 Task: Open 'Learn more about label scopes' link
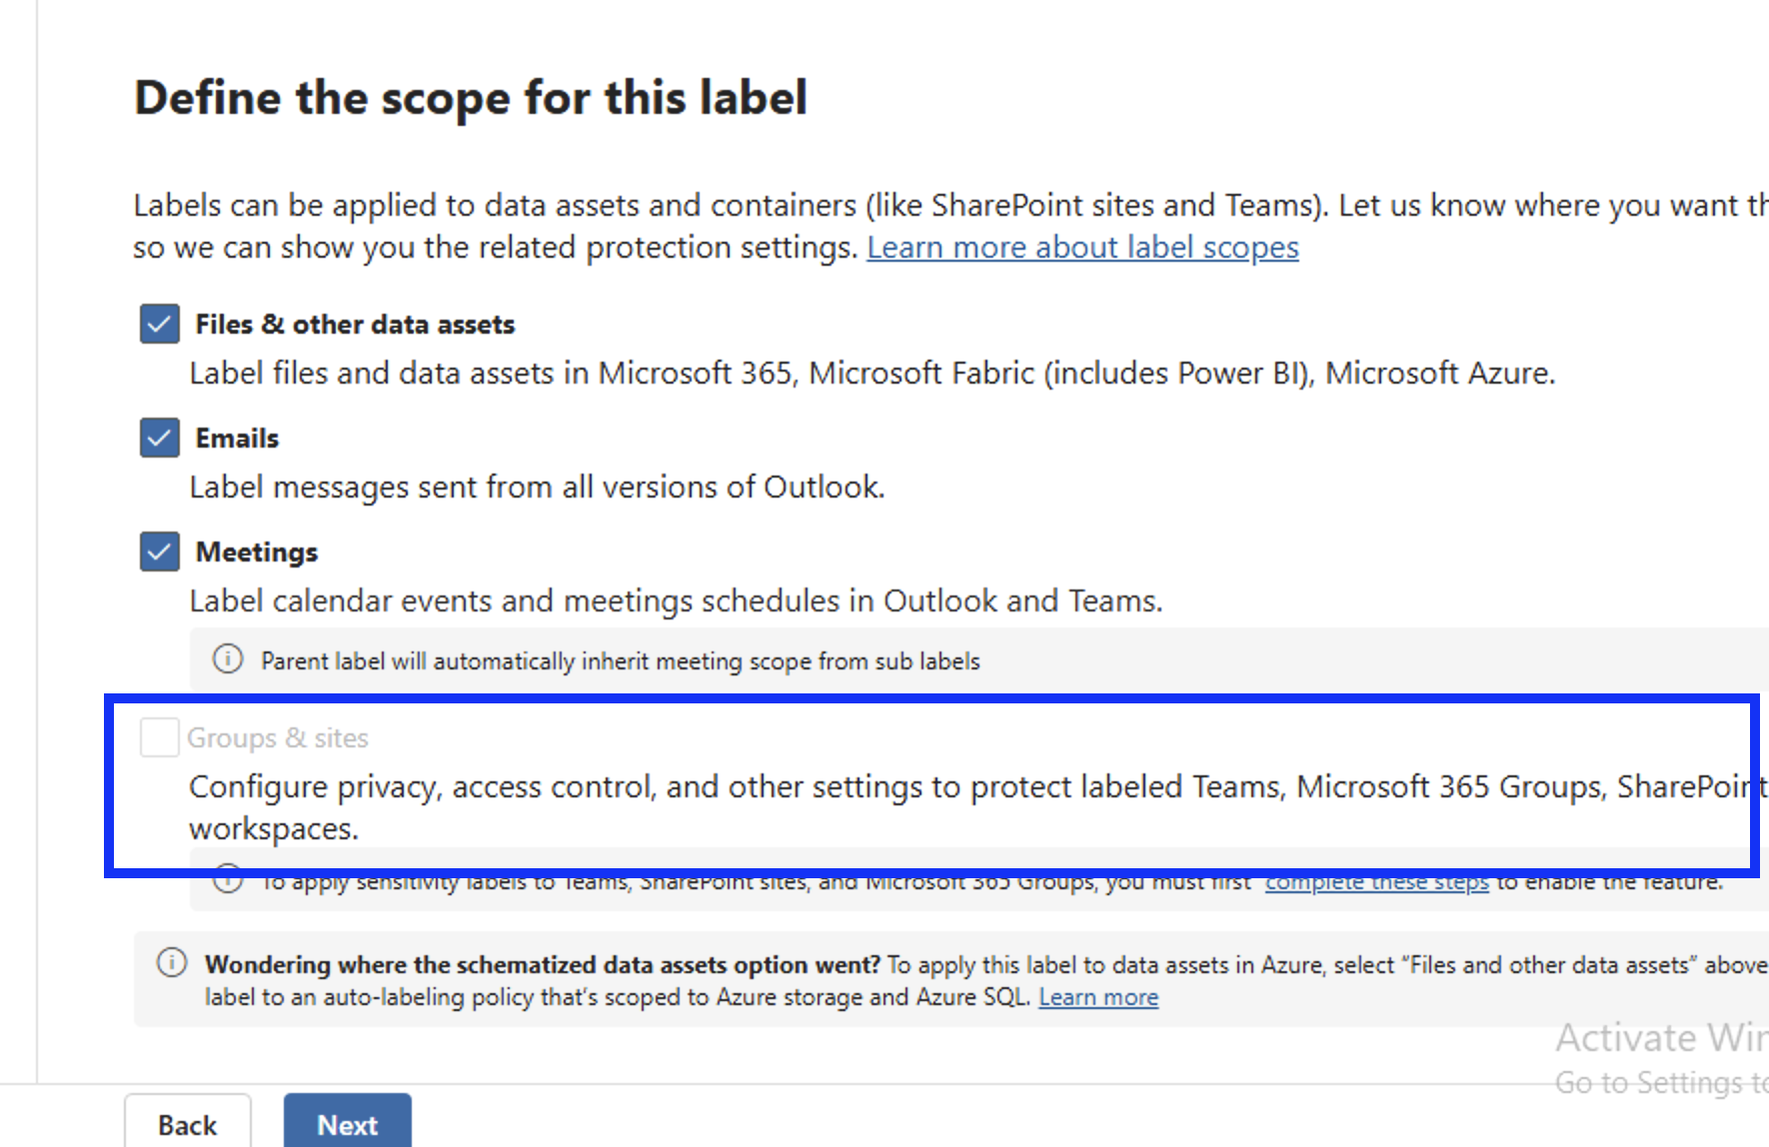pyautogui.click(x=1082, y=247)
